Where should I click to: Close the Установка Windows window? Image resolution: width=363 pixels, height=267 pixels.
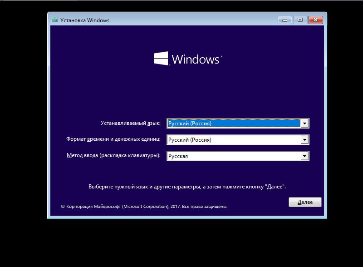click(x=315, y=20)
